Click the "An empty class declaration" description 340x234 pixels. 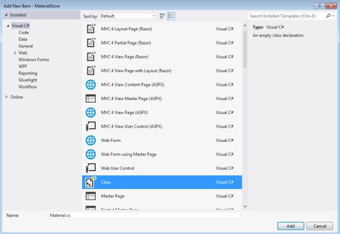278,36
